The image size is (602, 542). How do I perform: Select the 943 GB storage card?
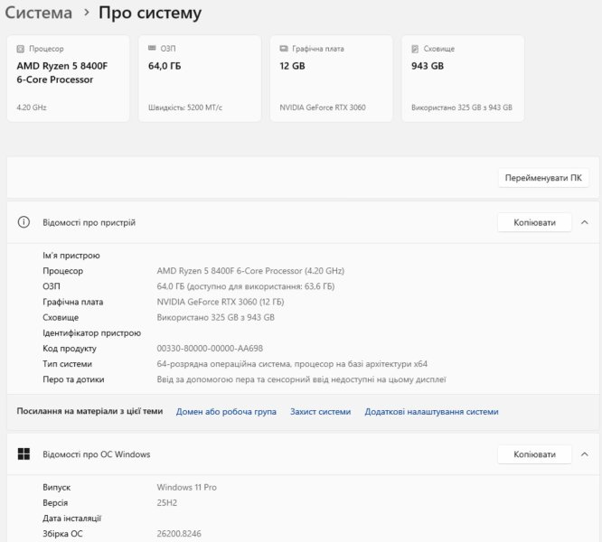[463, 79]
